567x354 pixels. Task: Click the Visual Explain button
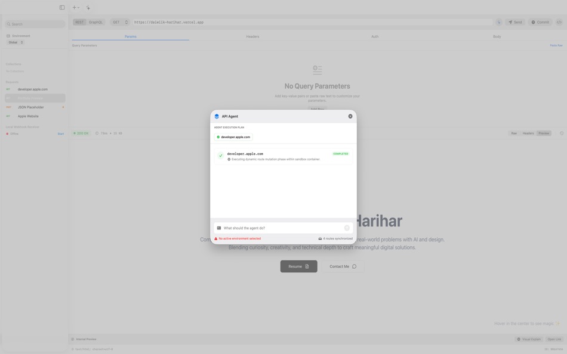[529, 339]
